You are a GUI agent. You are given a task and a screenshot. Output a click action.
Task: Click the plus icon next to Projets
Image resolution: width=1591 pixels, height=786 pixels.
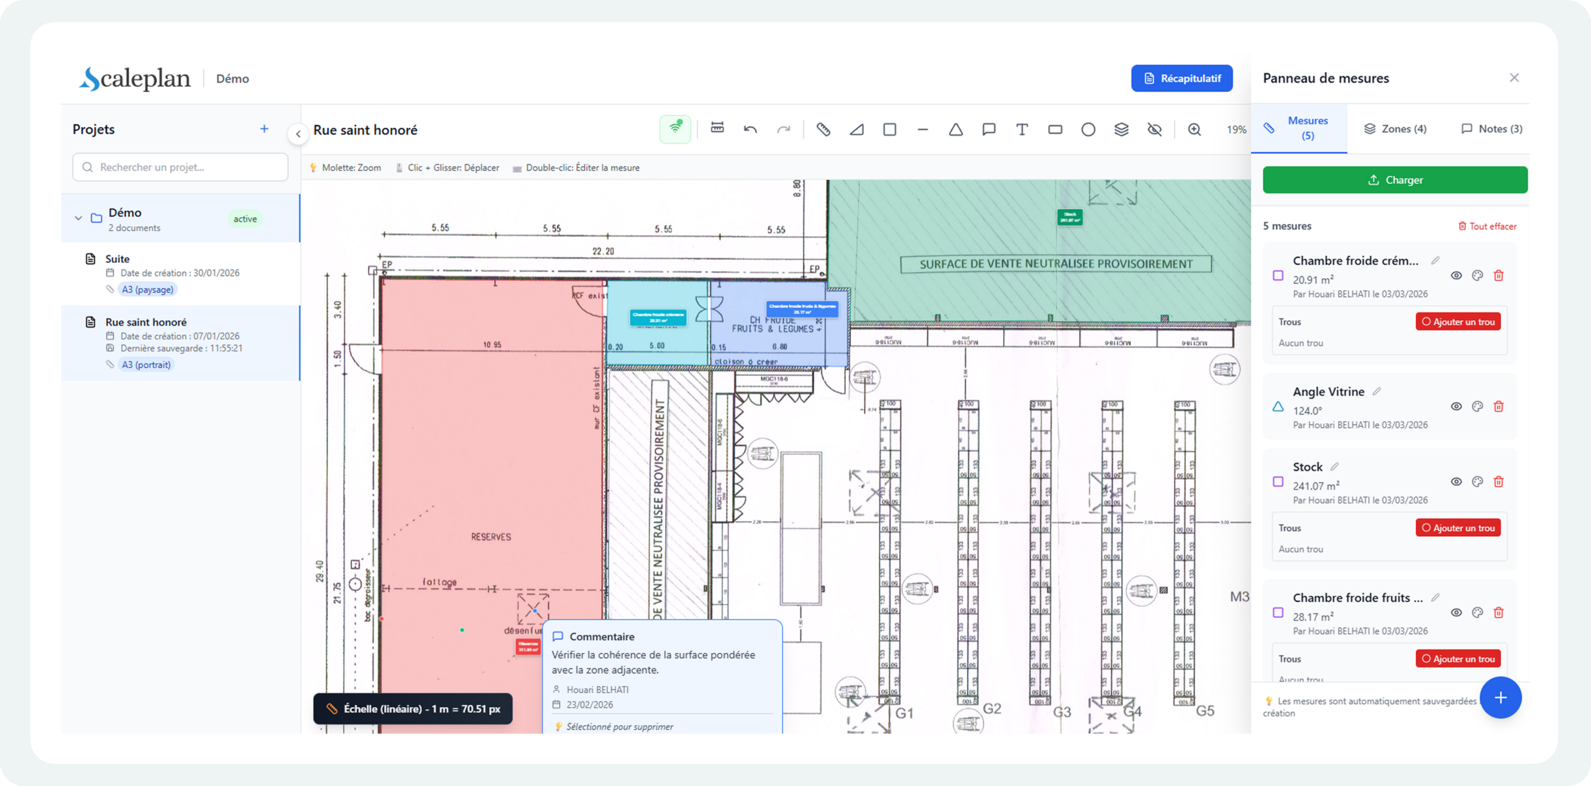coord(264,129)
